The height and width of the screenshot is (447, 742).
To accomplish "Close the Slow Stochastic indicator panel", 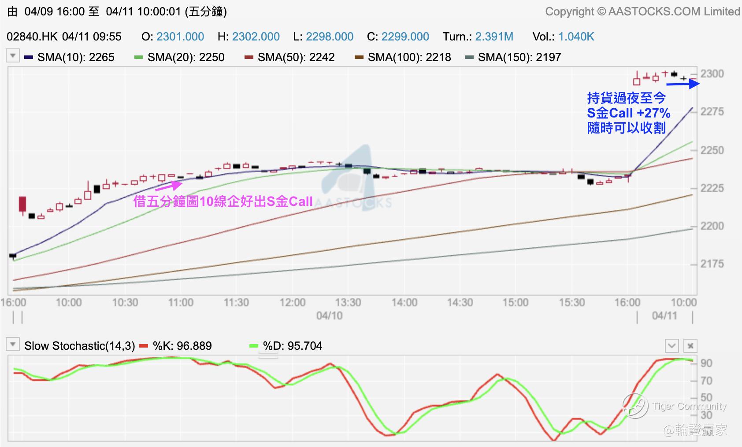I will (690, 346).
